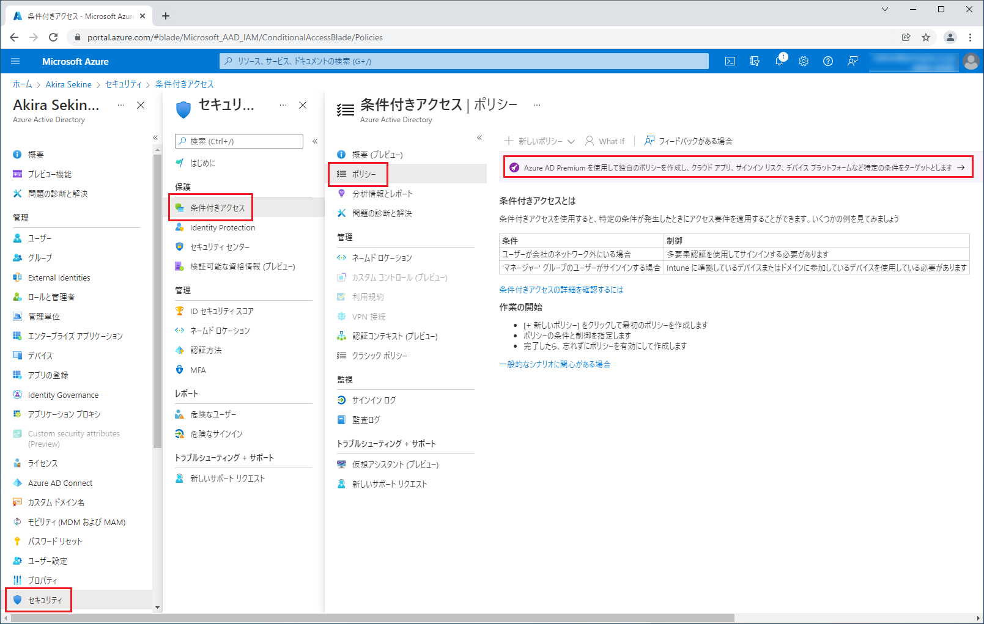Screen dimensions: 984x624
Task: Go to Akira Sekine breadcrumb
Action: click(x=68, y=84)
